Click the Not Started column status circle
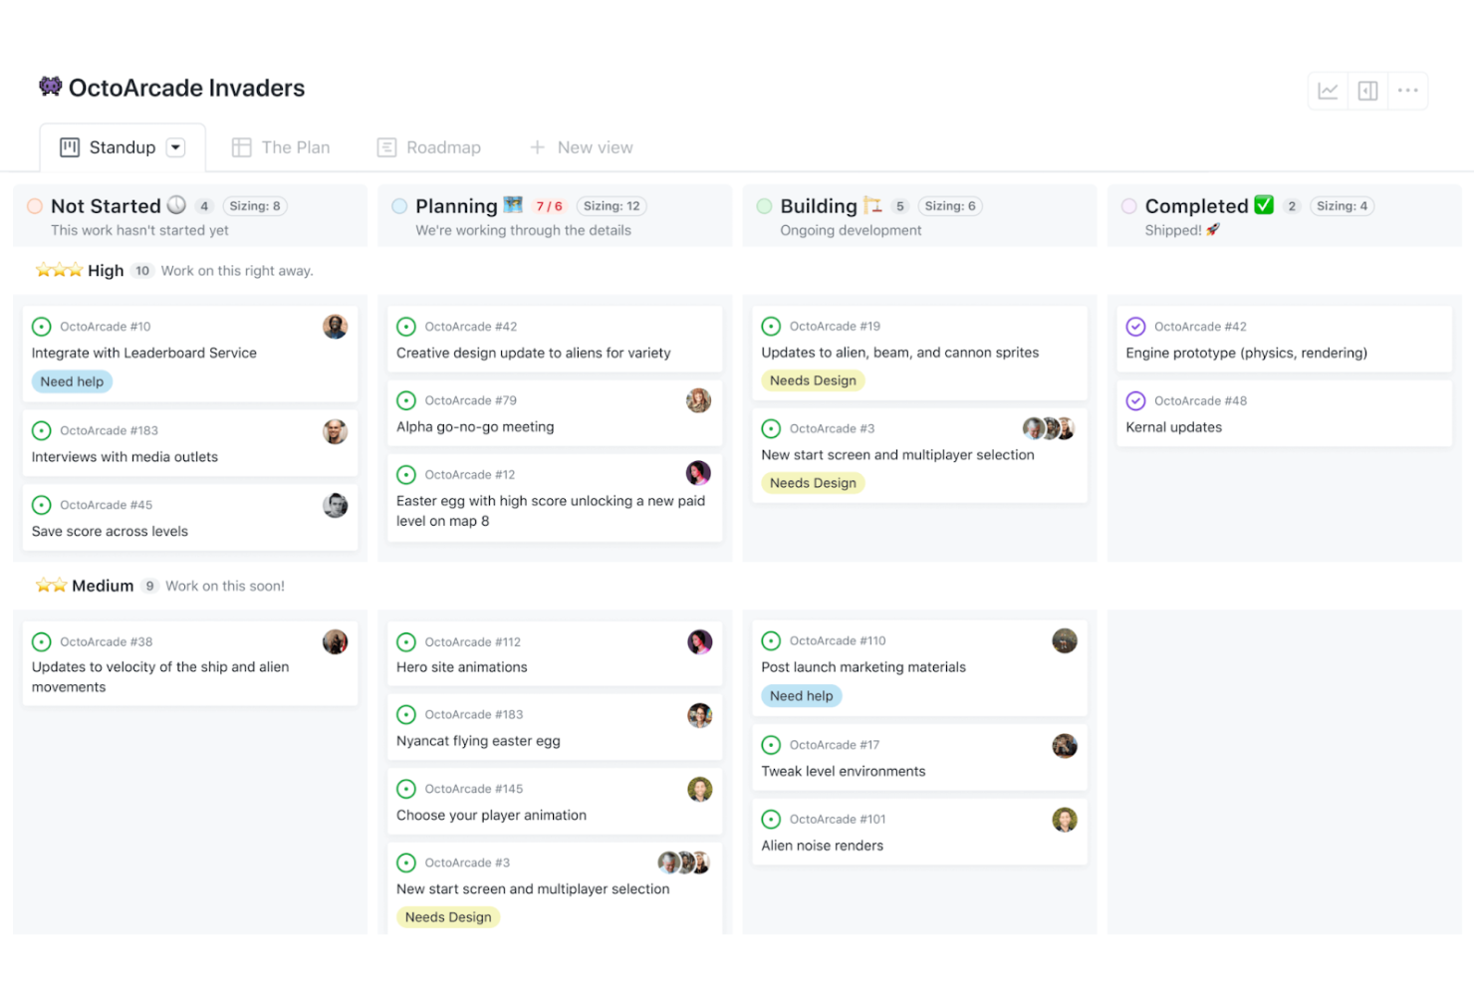 click(x=35, y=206)
